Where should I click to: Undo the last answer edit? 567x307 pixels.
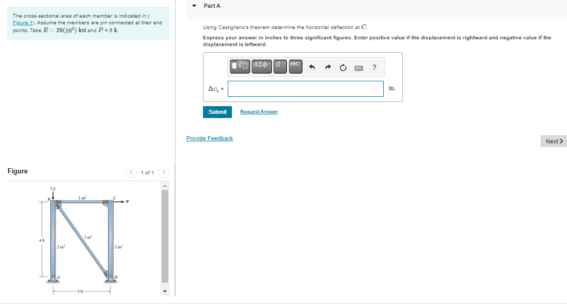click(x=312, y=67)
